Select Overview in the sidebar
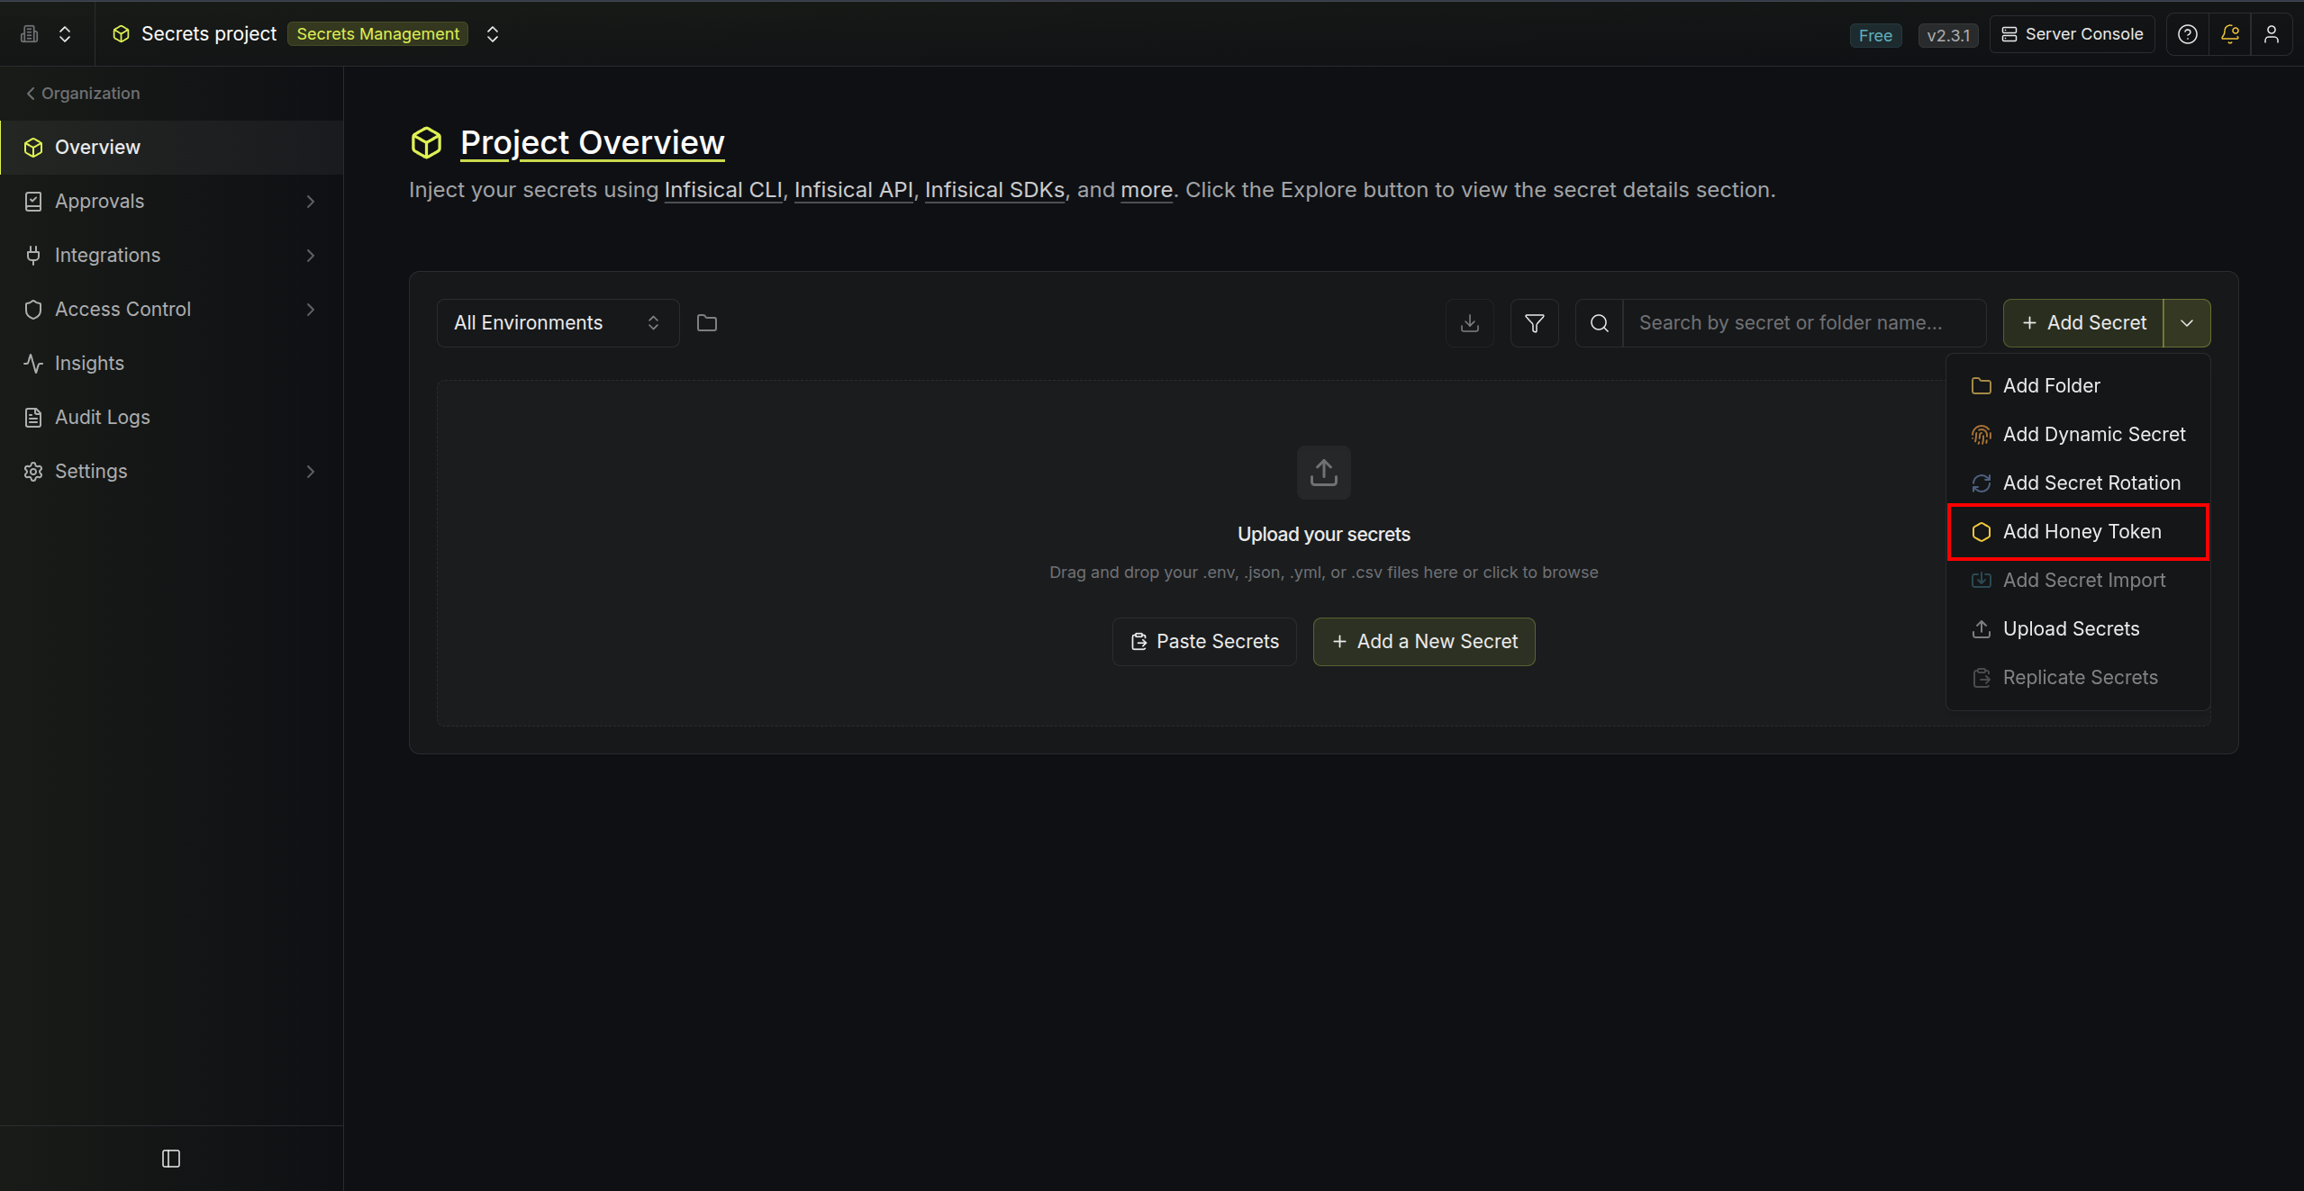 [171, 148]
